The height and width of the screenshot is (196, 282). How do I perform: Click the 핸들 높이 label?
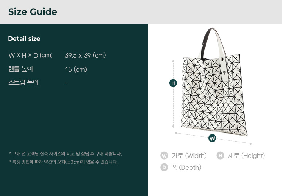coord(20,69)
